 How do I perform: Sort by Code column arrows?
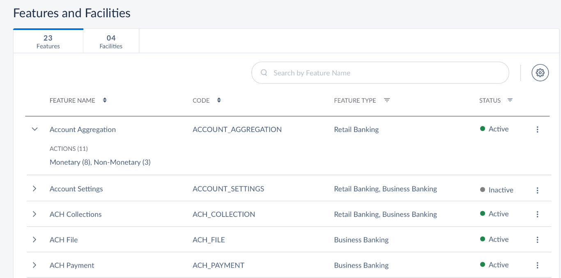click(219, 100)
